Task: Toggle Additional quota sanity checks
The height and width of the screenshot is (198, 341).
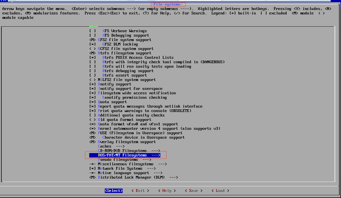Action: [127, 115]
